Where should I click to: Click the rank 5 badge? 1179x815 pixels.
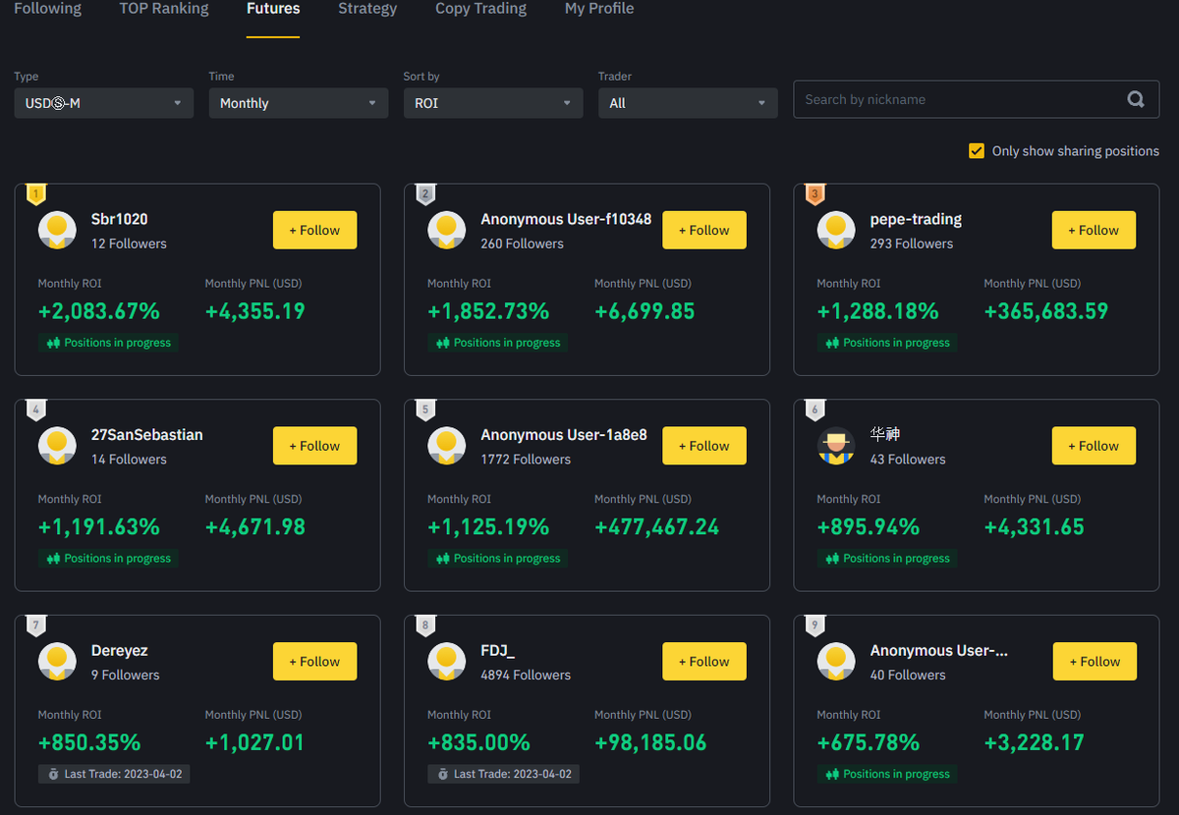tap(425, 410)
